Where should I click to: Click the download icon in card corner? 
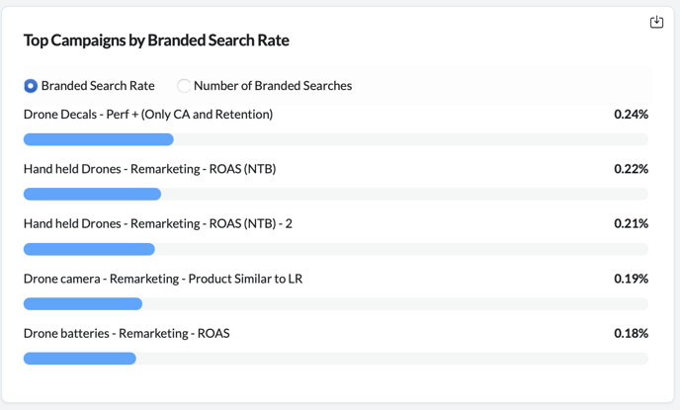point(656,22)
